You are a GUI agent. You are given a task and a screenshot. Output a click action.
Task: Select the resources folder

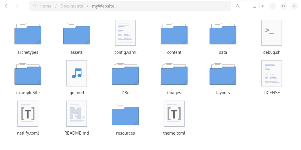(x=125, y=115)
